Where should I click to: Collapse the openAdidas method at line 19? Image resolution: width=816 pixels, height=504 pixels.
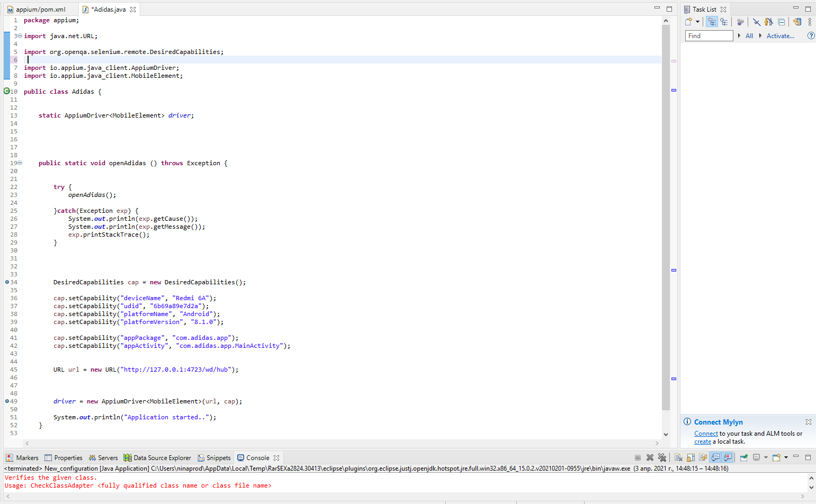tap(20, 163)
